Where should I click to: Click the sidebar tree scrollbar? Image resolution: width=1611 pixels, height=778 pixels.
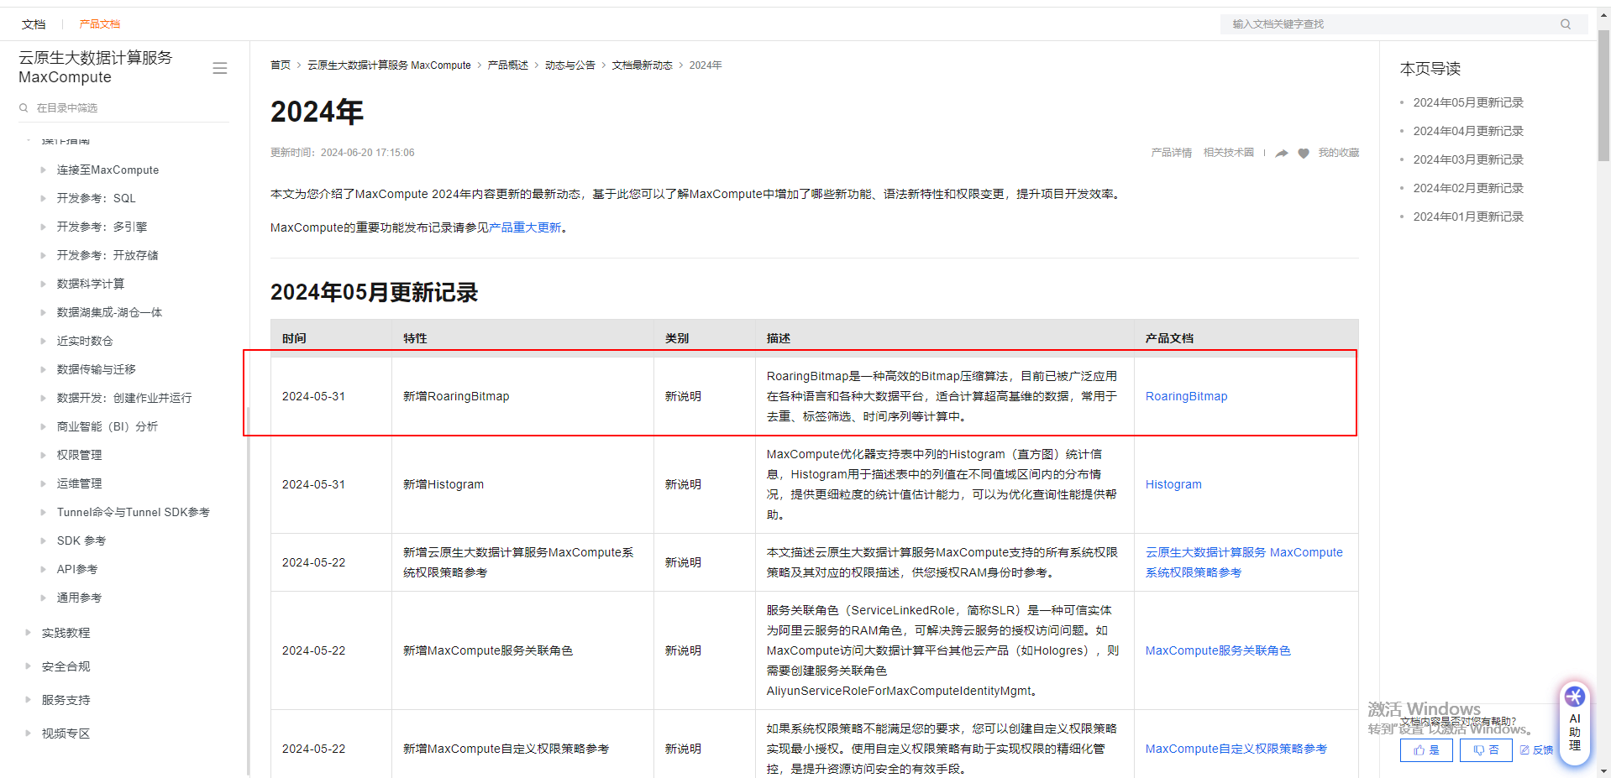[x=248, y=591]
